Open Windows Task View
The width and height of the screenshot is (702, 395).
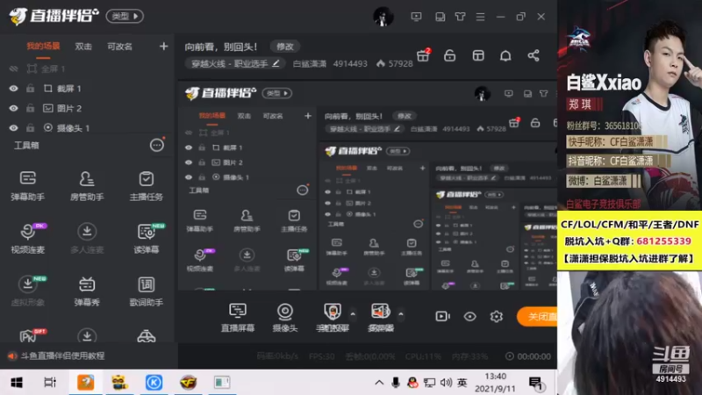point(50,383)
